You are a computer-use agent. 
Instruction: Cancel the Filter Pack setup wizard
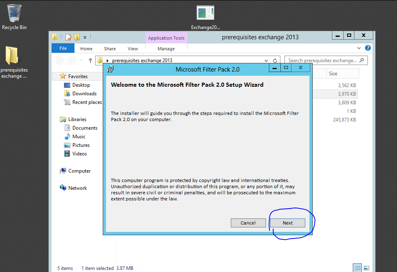[248, 223]
